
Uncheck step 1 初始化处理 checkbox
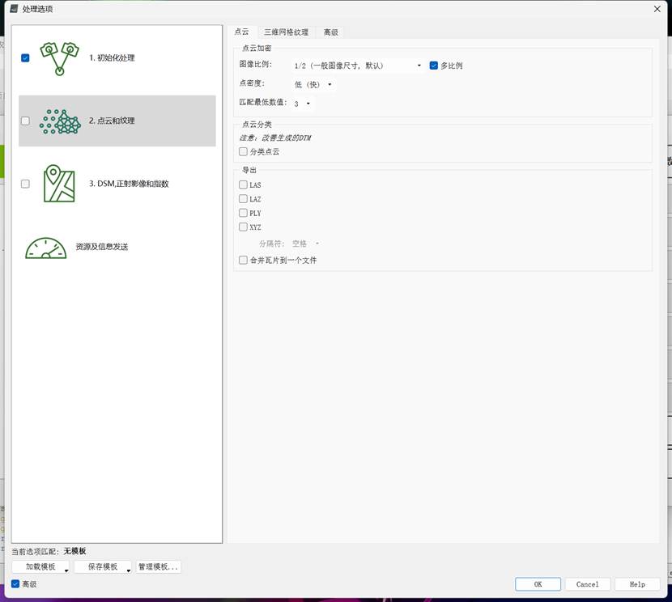click(25, 58)
